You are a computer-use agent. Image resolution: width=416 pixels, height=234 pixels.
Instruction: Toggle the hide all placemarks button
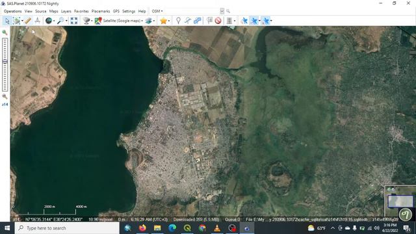pos(218,21)
